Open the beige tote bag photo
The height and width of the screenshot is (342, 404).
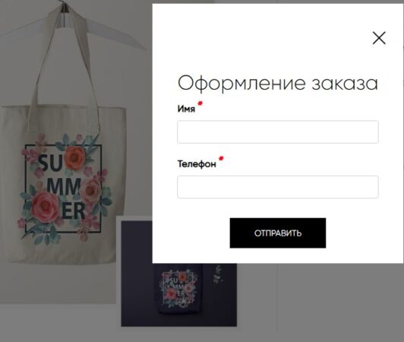[x=63, y=185]
